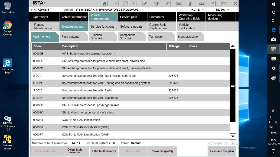280x157 pixels.
Task: Open the Paint palette taskbar icon
Action: click(274, 78)
